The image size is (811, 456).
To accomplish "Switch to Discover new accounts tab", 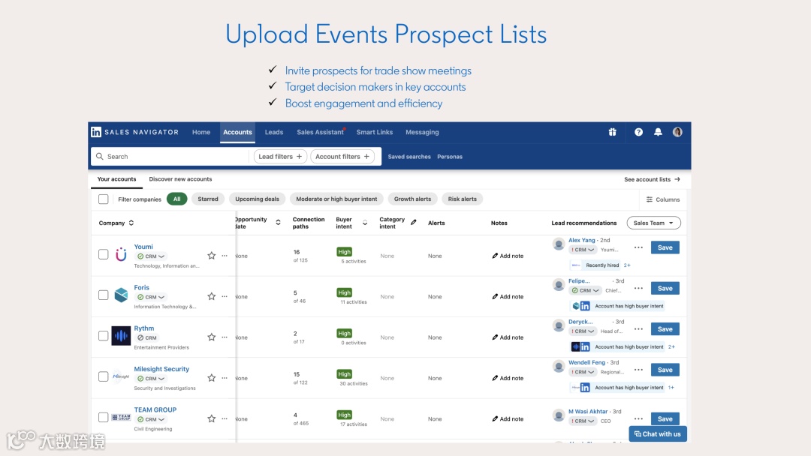I will pos(180,179).
